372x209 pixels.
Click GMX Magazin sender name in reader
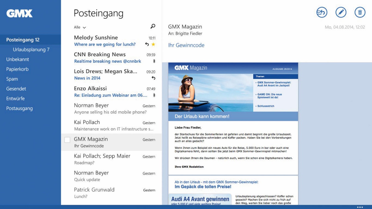coord(185,27)
